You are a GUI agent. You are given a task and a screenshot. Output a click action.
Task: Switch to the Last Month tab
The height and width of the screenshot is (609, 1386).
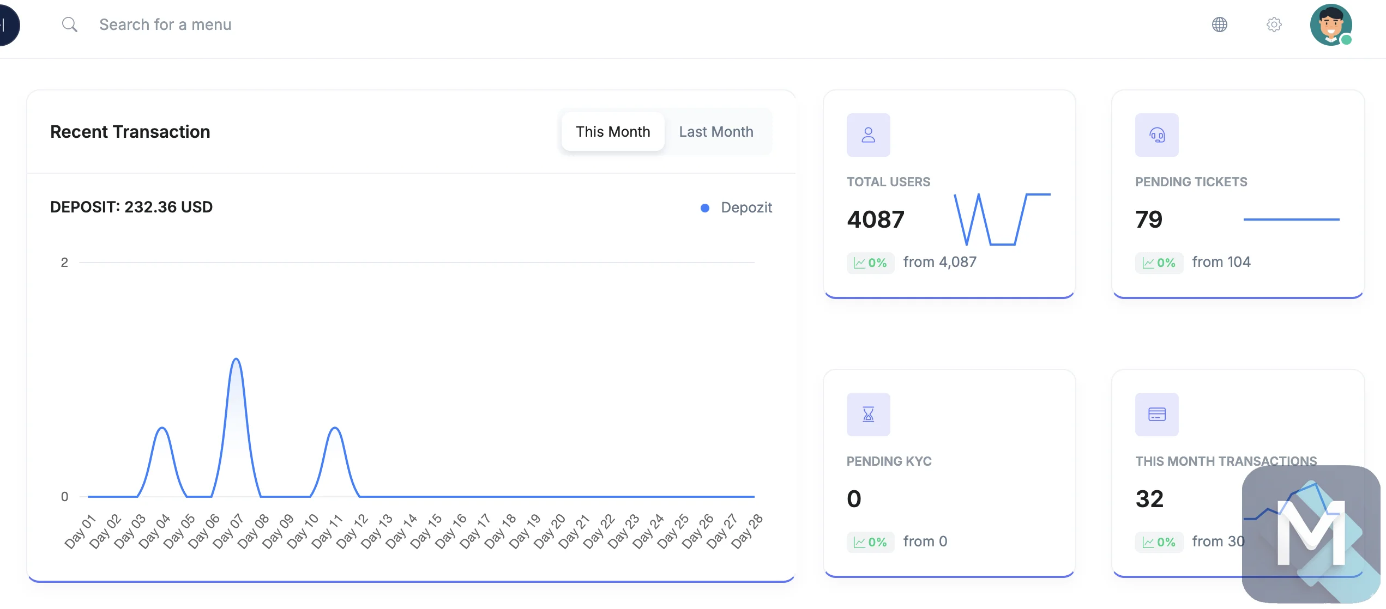tap(716, 132)
